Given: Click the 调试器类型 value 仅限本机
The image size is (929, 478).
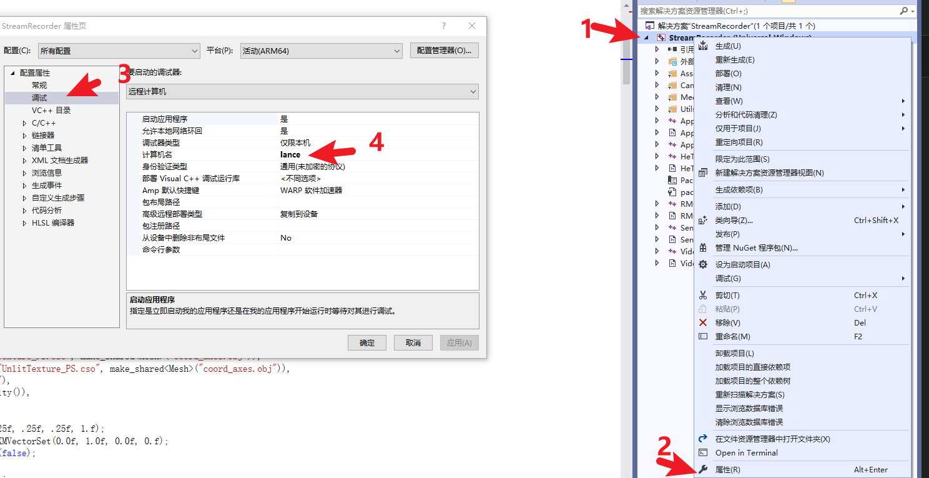Looking at the screenshot, I should pyautogui.click(x=295, y=142).
